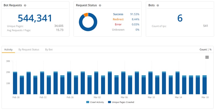This screenshot has height=110, width=215.
Task: Click the Request Status card title
Action: [x=86, y=5]
